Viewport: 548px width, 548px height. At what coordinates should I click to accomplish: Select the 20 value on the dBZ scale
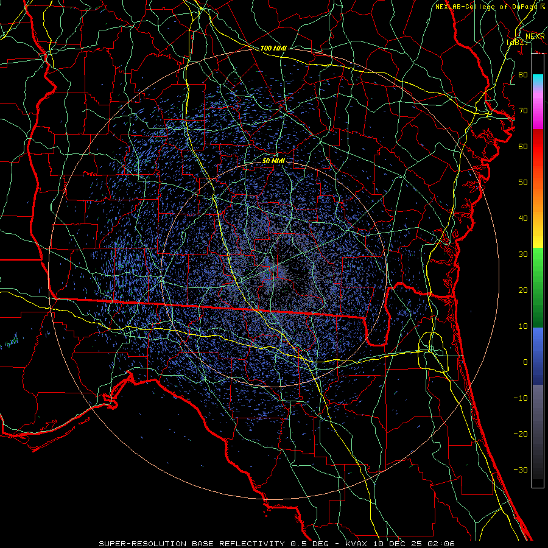[x=523, y=290]
